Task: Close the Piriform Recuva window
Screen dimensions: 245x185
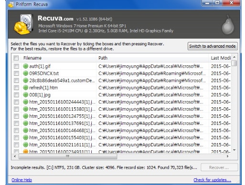Action: point(231,3)
